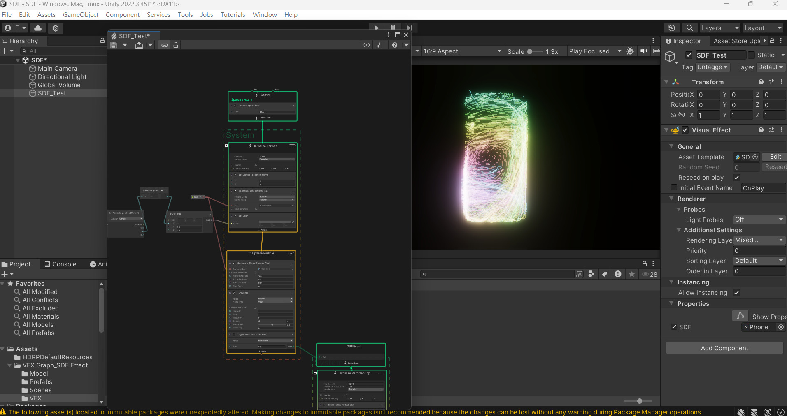The height and width of the screenshot is (416, 787).
Task: Click the debugger bug icon in the status bar
Action: [740, 412]
